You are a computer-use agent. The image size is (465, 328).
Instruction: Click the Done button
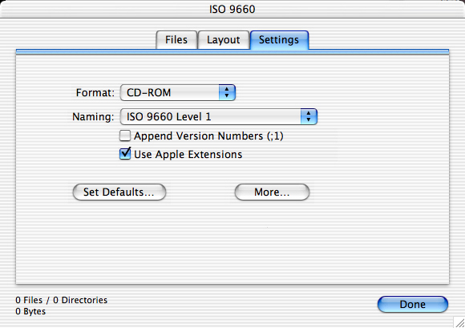pyautogui.click(x=413, y=304)
